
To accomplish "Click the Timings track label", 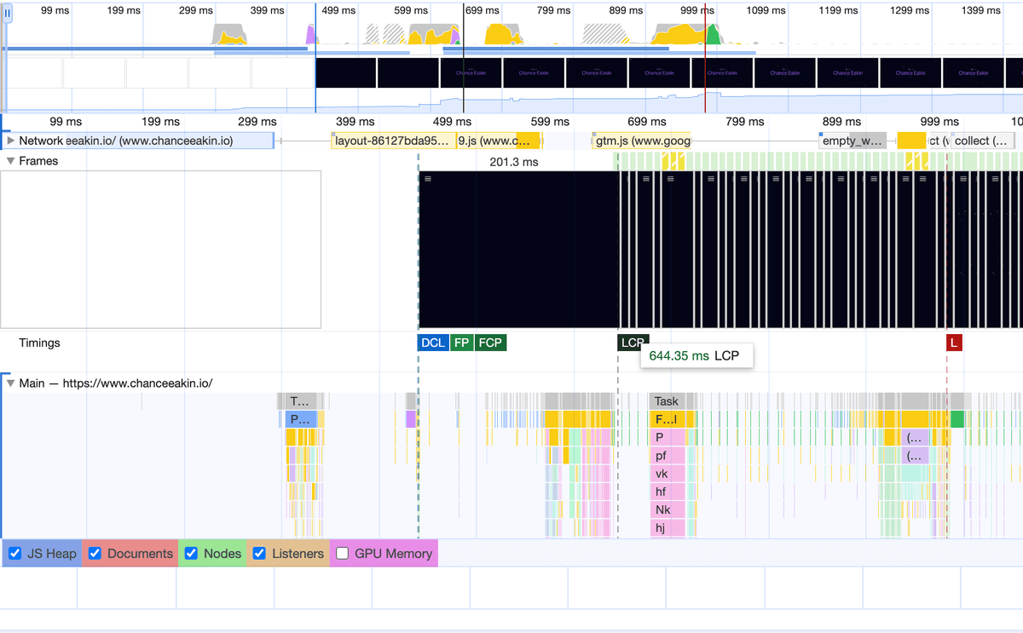I will (40, 342).
